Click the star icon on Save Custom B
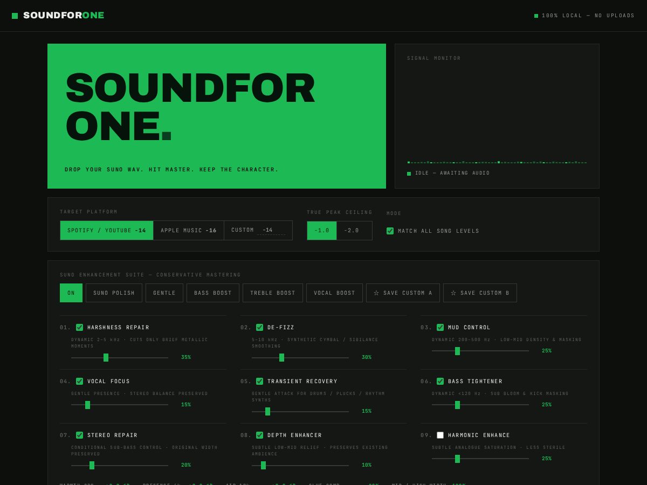The width and height of the screenshot is (647, 485). pos(453,293)
